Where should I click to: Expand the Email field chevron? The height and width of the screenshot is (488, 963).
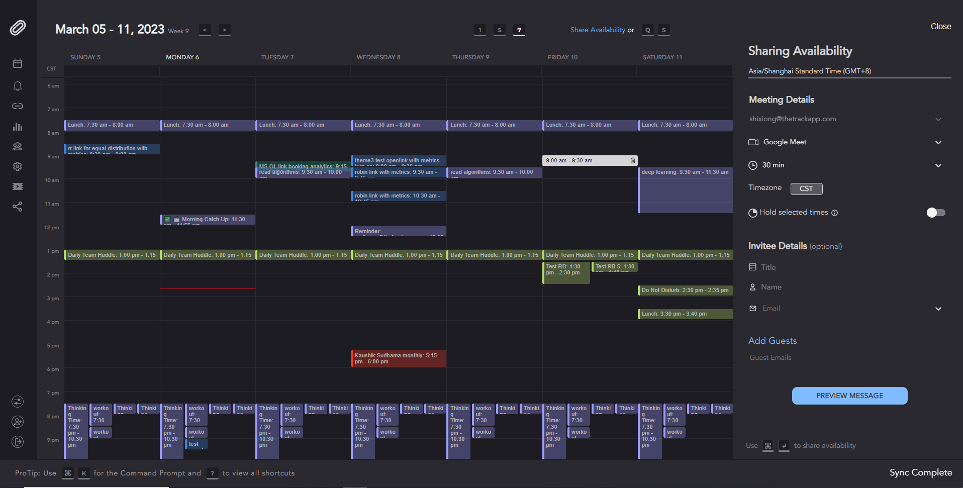coord(938,309)
